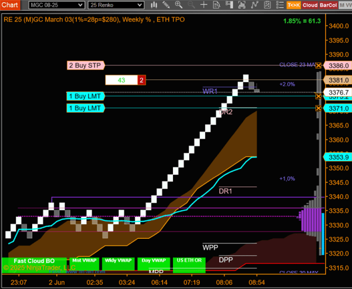The width and height of the screenshot is (352, 289).
Task: Click the 3400.0 price axis label
Action: [x=338, y=26]
